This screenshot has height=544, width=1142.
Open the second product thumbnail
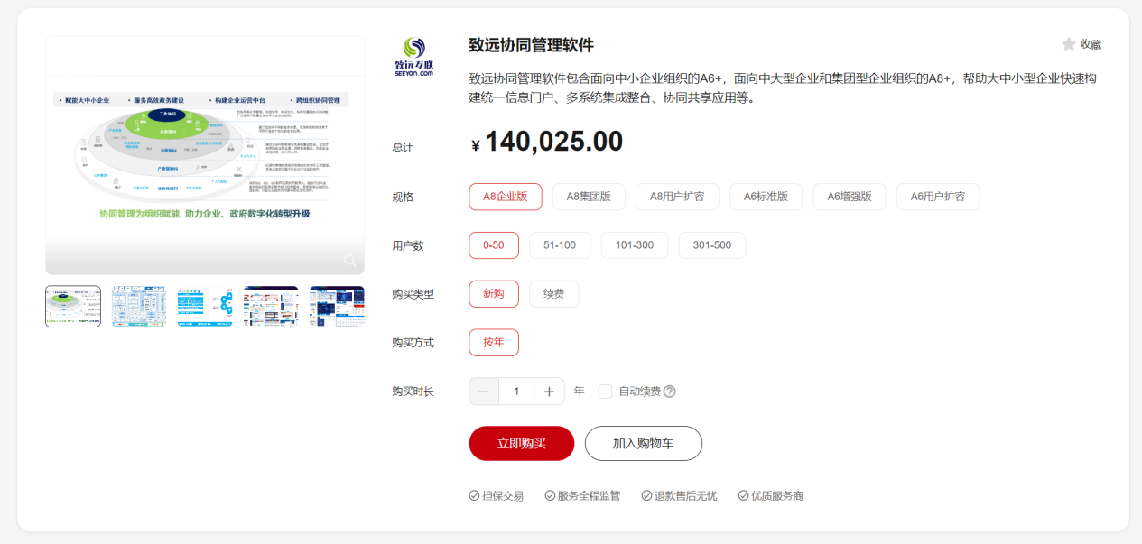(139, 306)
